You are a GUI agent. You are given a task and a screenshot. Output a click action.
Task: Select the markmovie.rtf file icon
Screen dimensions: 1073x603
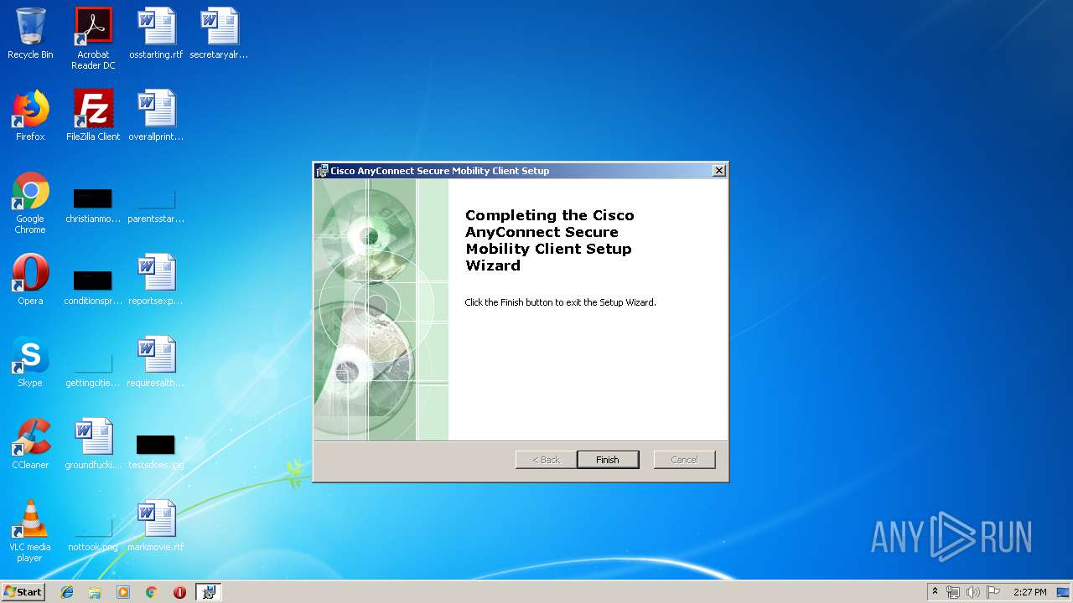156,526
